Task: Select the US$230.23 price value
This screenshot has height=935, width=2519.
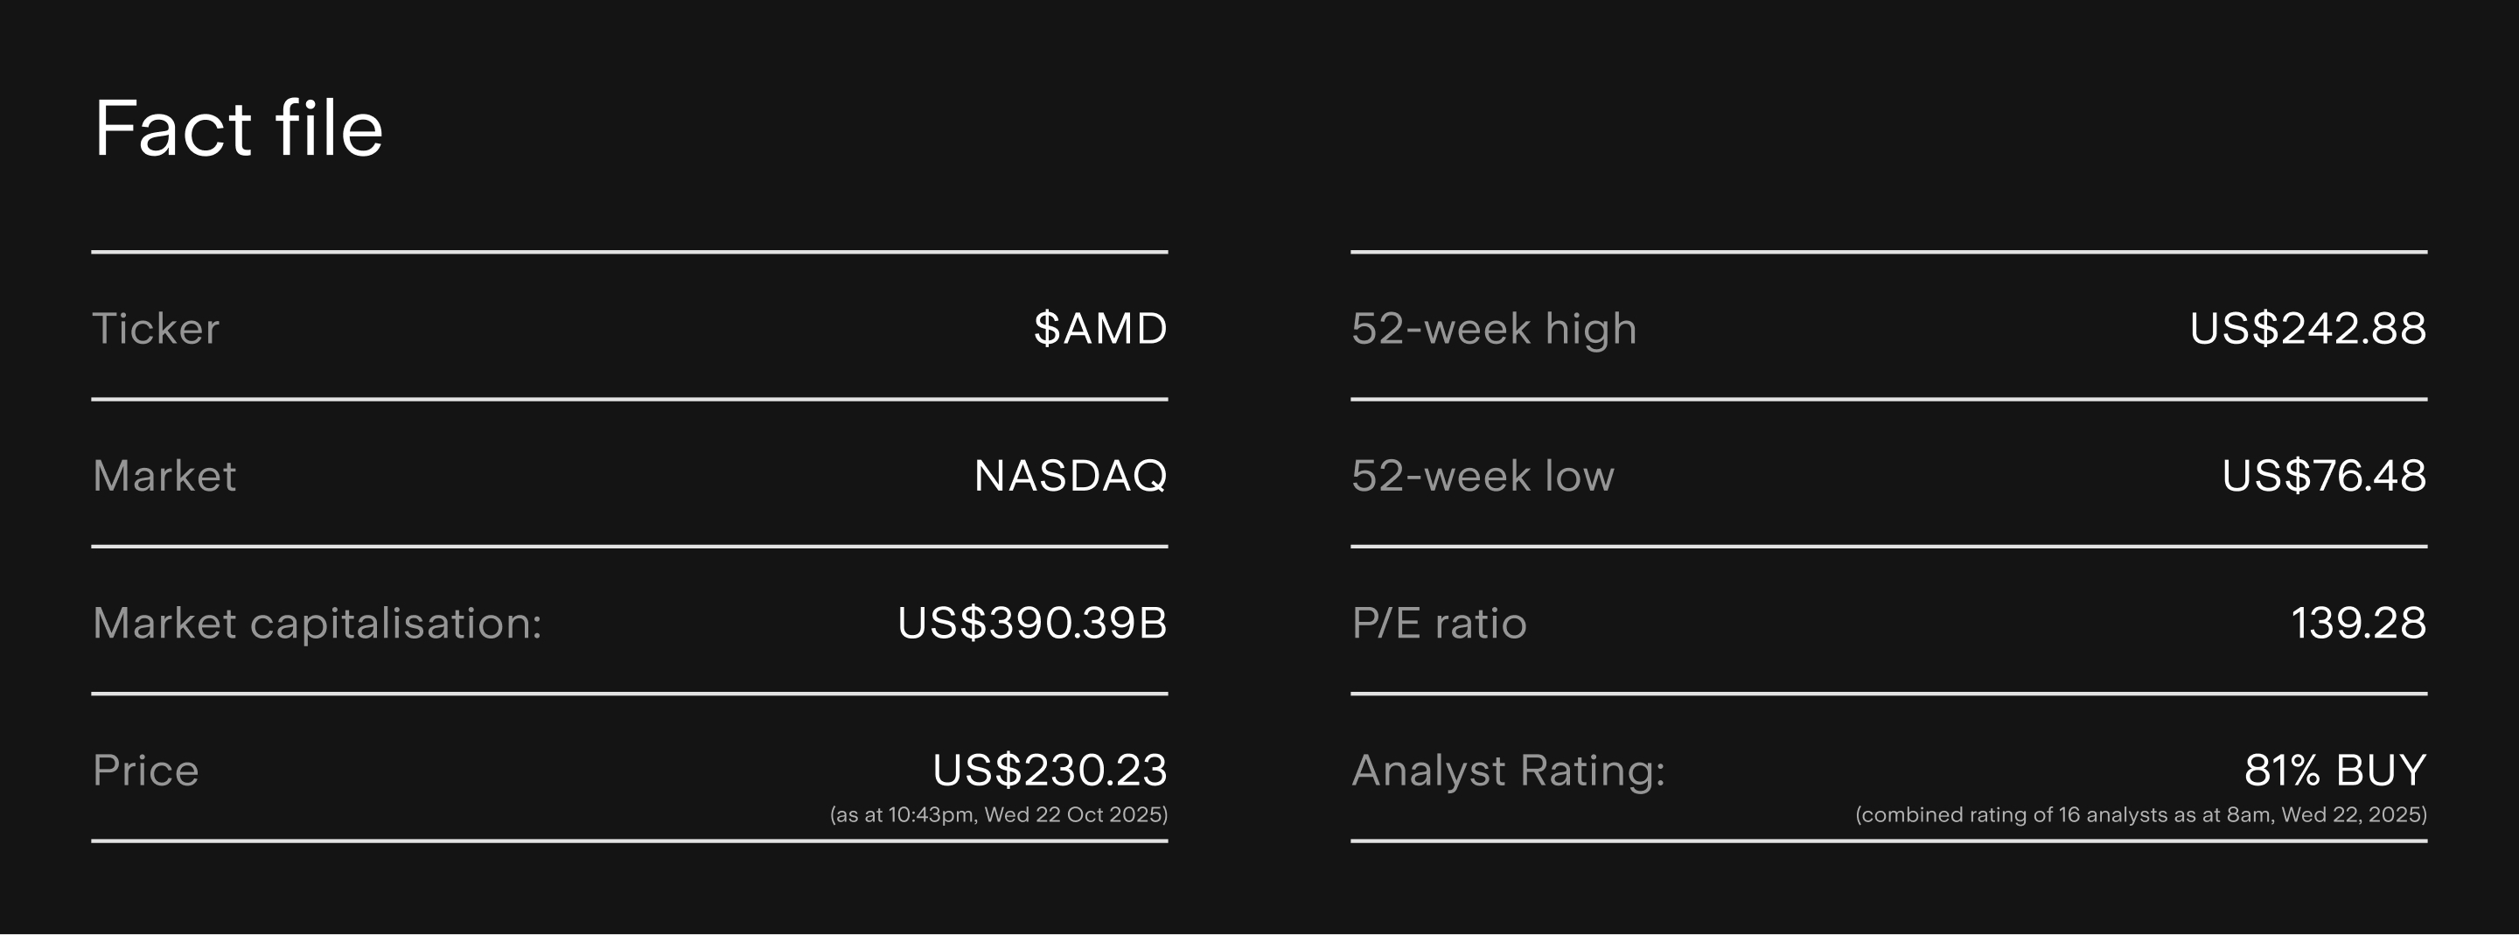Action: coord(1050,771)
